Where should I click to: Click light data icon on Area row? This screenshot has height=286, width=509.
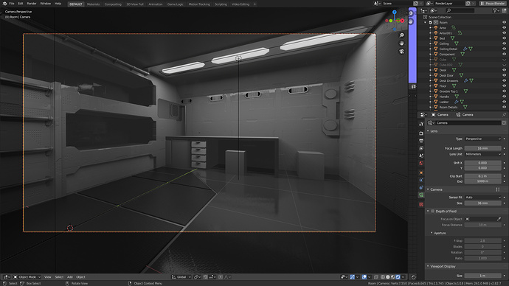[454, 28]
